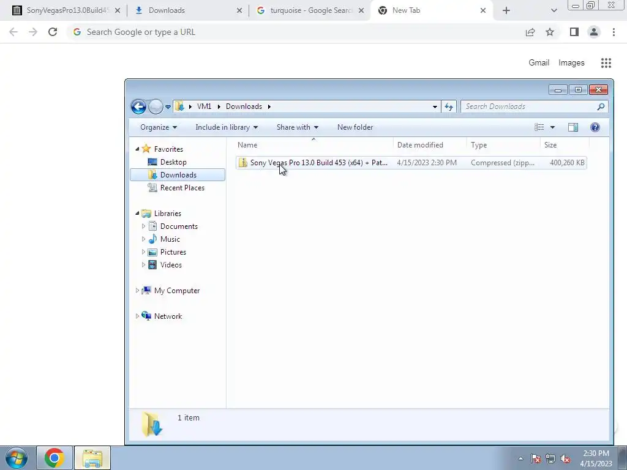The height and width of the screenshot is (470, 627).
Task: Open Chrome tab search chevron
Action: coord(554,10)
